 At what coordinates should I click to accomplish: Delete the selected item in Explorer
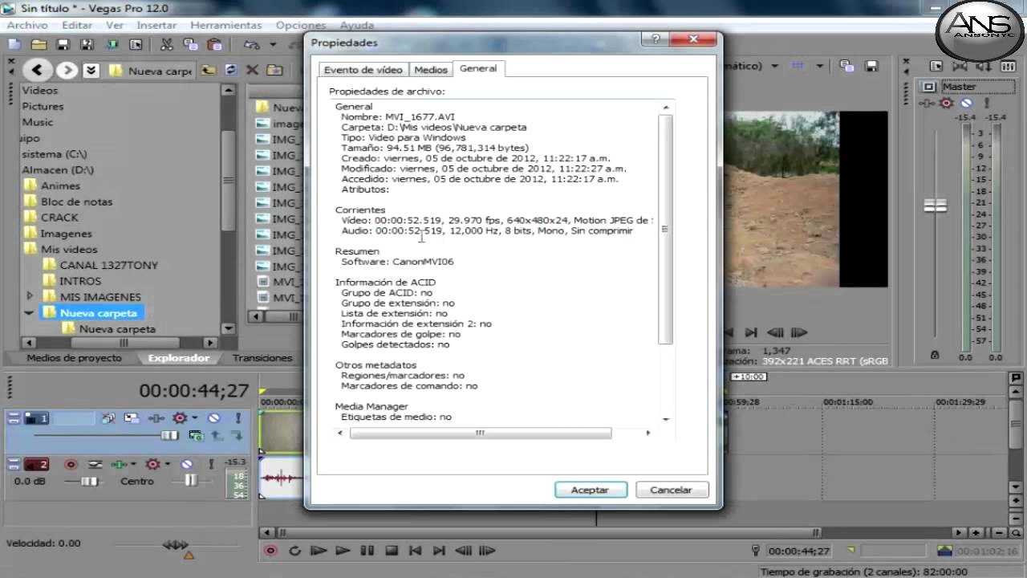tap(252, 71)
